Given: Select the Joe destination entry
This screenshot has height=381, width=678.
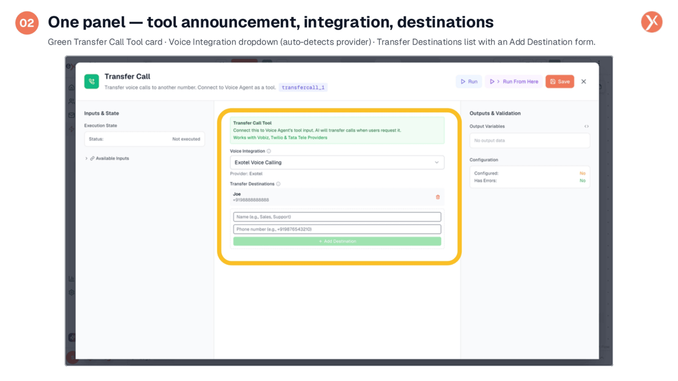Looking at the screenshot, I should click(337, 197).
